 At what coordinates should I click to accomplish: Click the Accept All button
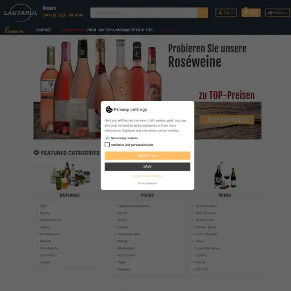tap(147, 156)
